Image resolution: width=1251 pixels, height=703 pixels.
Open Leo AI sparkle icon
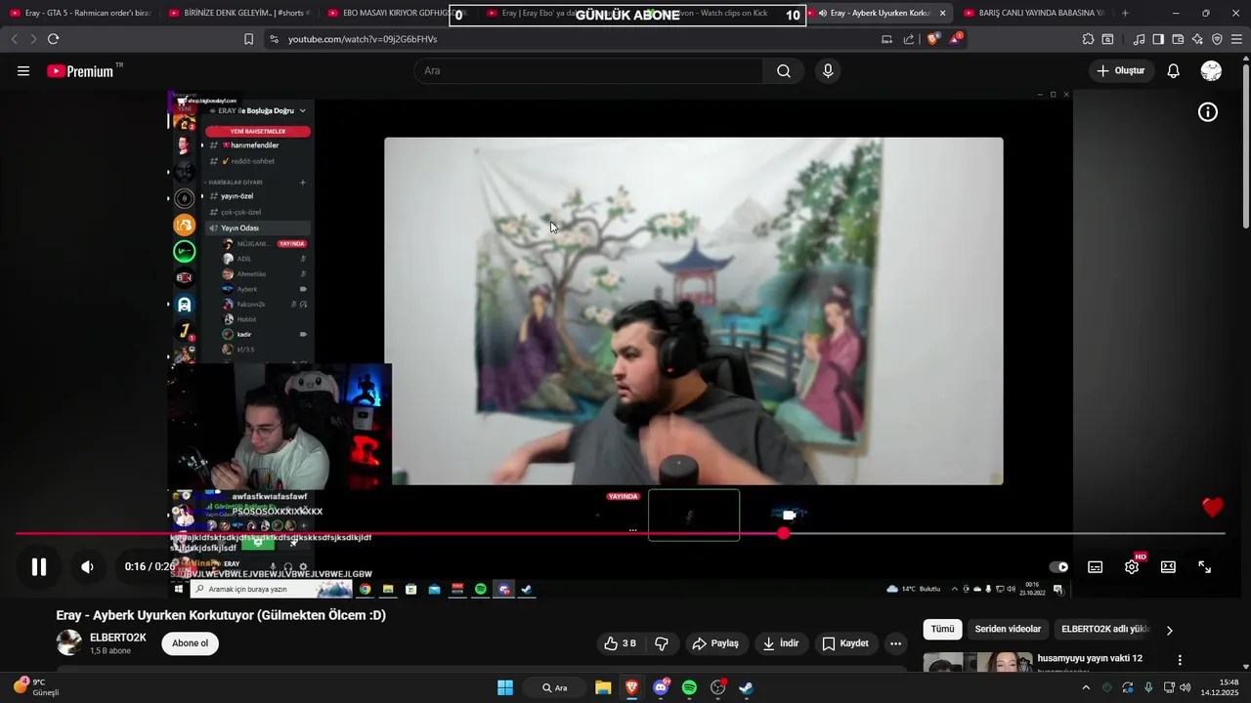coord(1197,39)
